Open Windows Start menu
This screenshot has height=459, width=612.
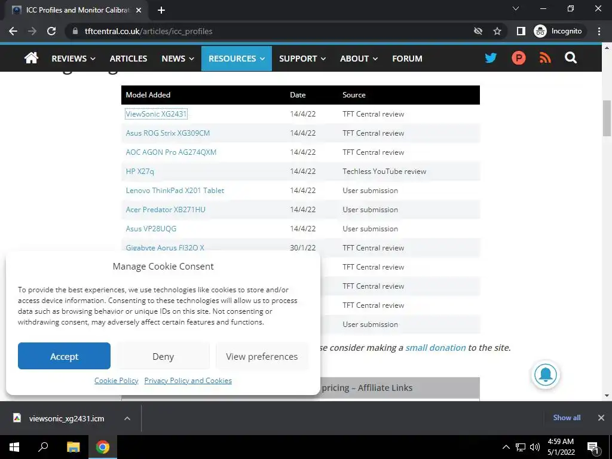(x=14, y=447)
